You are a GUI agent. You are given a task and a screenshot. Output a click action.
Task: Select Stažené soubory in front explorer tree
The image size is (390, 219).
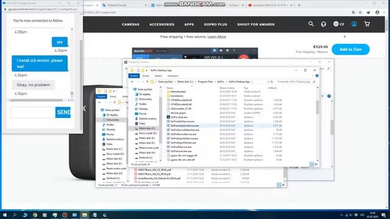pyautogui.click(x=147, y=119)
